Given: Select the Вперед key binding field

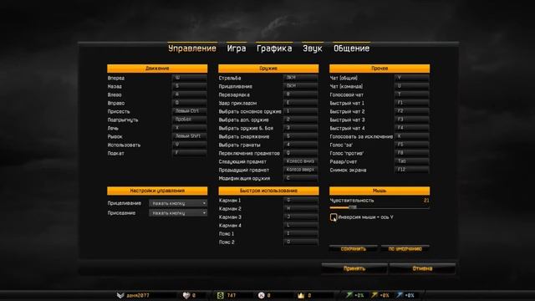Looking at the screenshot, I should (190, 78).
